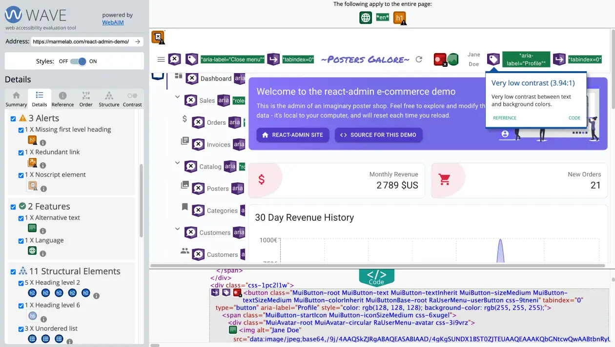This screenshot has height=347, width=615.
Task: Click the REACT-ADMIN SITE button
Action: (x=293, y=135)
